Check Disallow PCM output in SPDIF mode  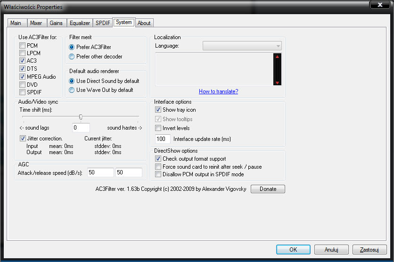pos(158,174)
